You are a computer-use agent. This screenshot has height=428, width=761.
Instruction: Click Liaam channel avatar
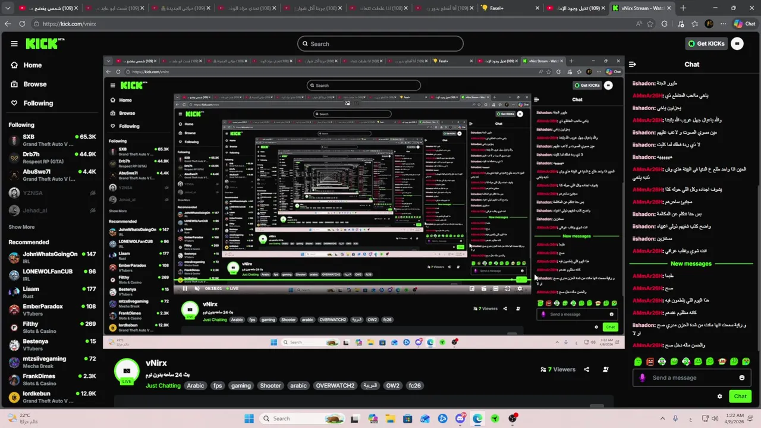click(x=14, y=292)
